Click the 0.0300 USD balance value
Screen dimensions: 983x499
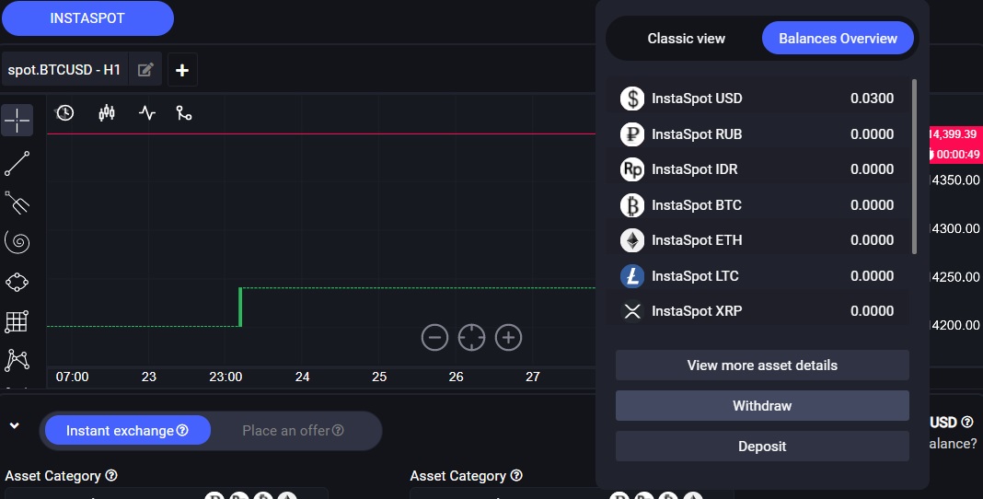[x=872, y=99]
